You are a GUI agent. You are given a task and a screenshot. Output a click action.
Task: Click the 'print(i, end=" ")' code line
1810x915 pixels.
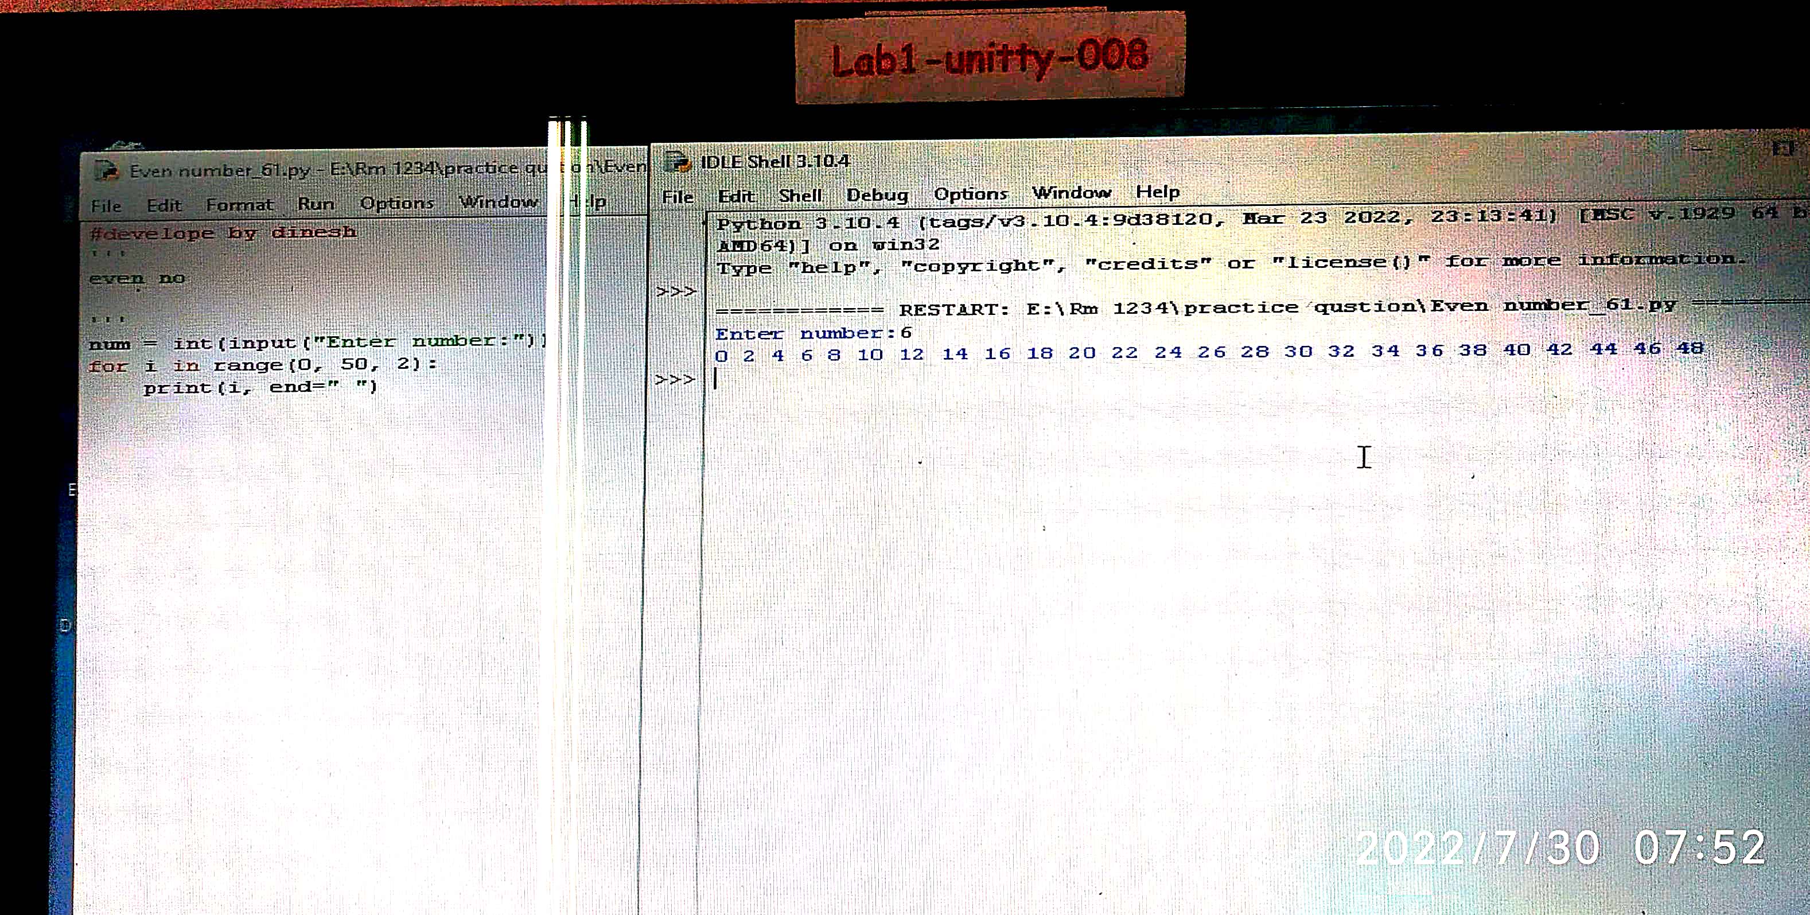[x=260, y=387]
